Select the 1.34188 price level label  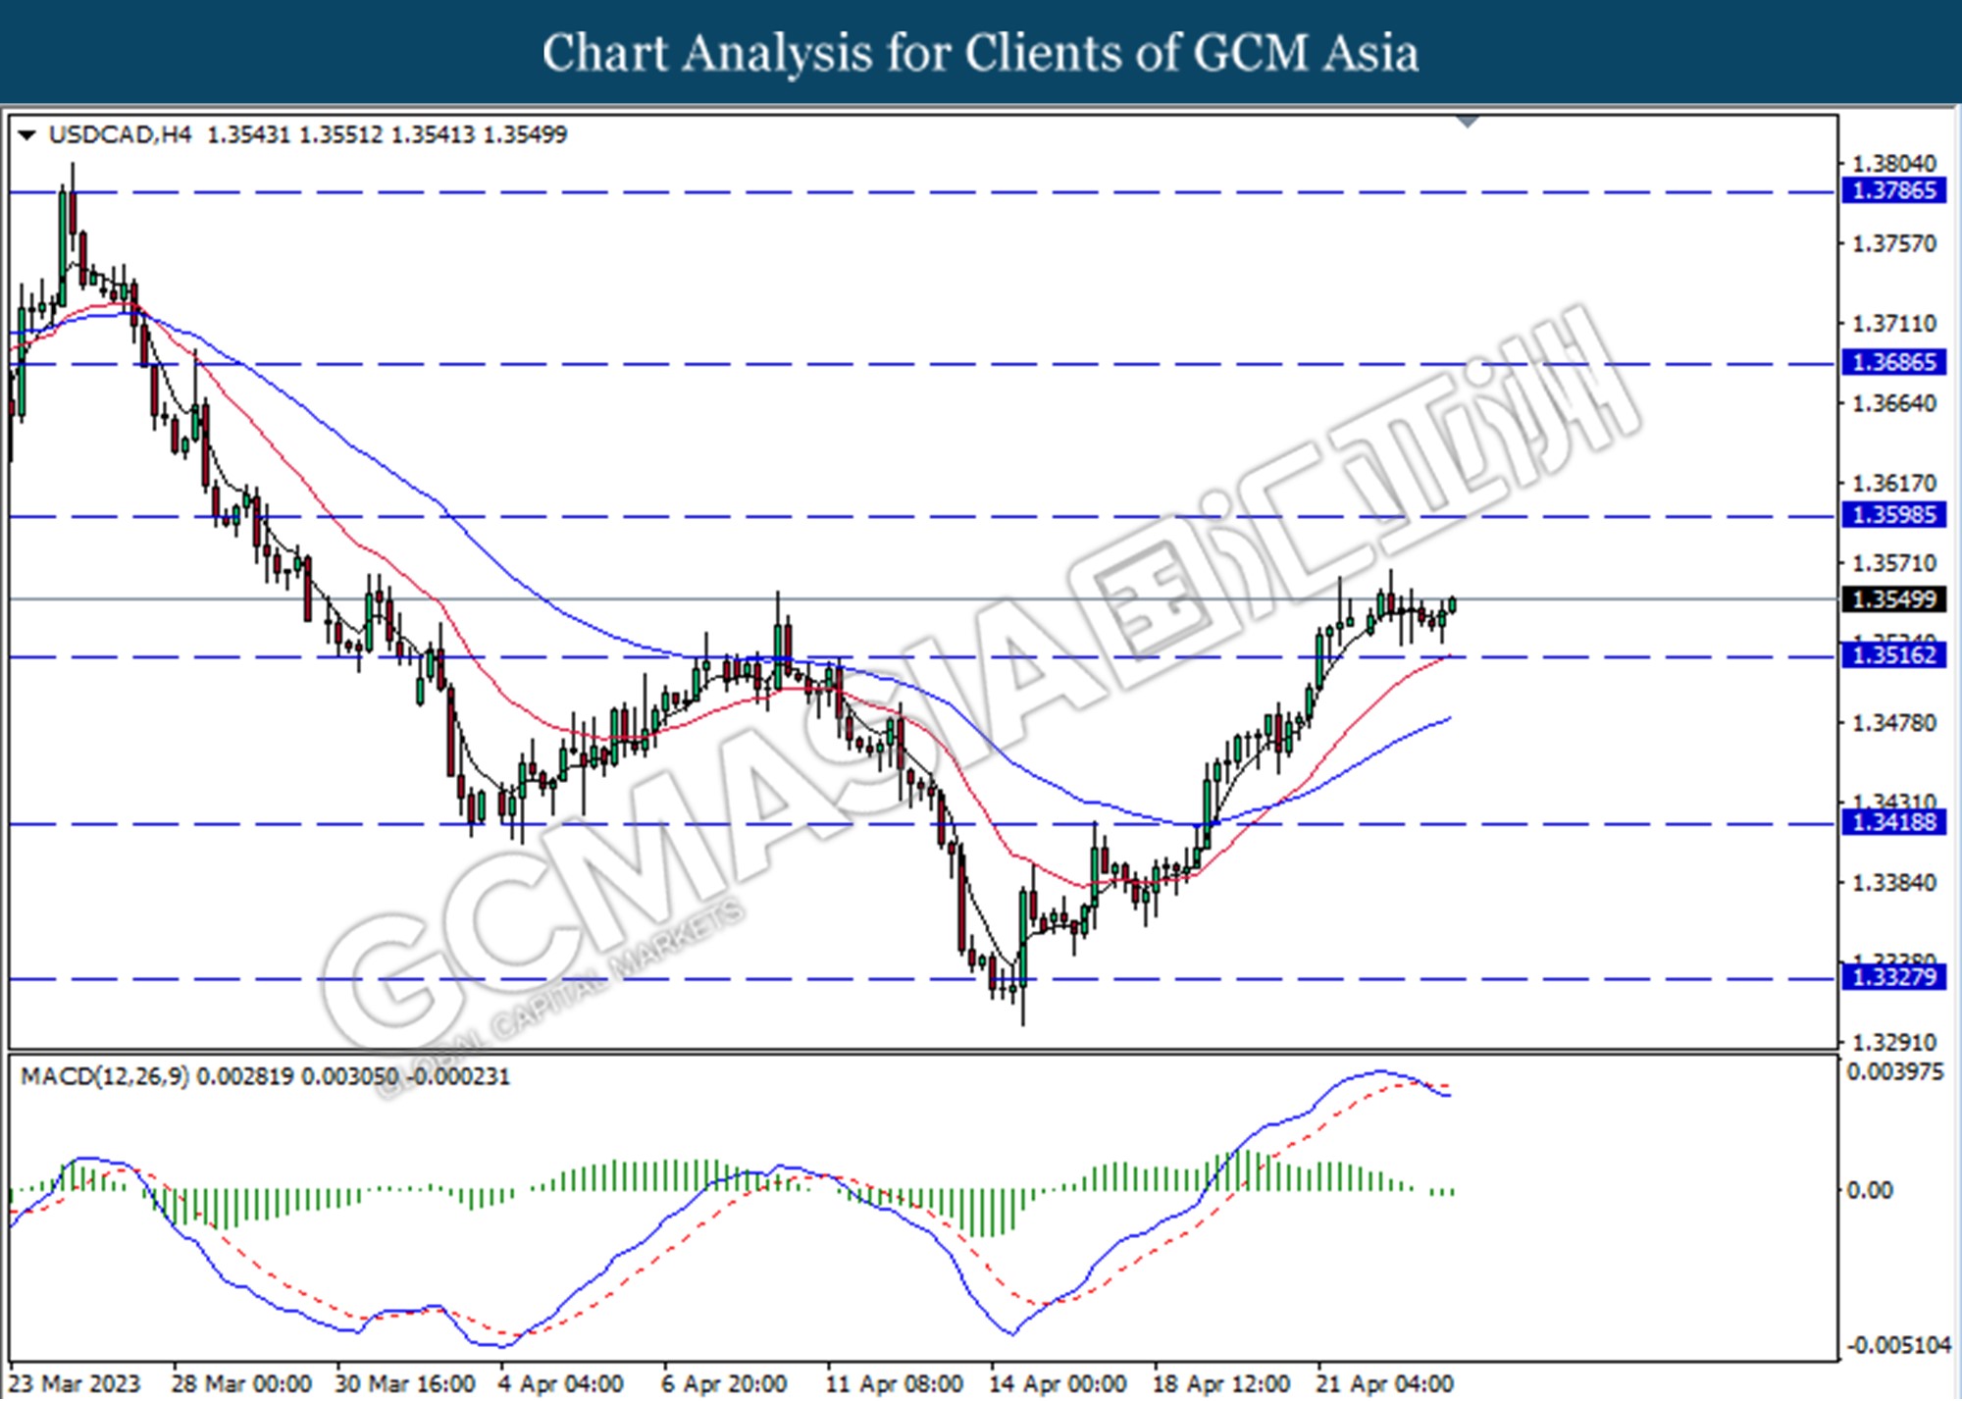pyautogui.click(x=1893, y=822)
